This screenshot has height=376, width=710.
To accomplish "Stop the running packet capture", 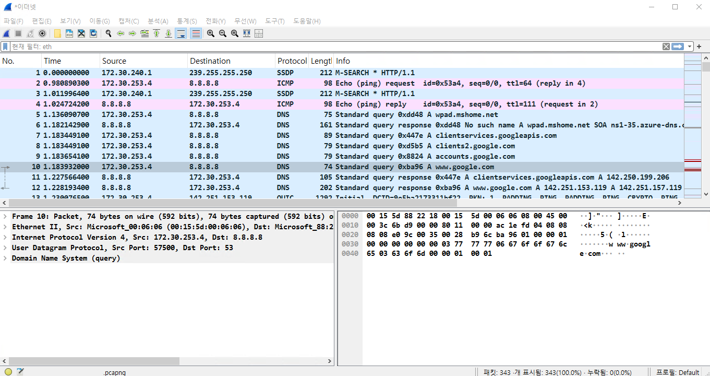I will 18,33.
